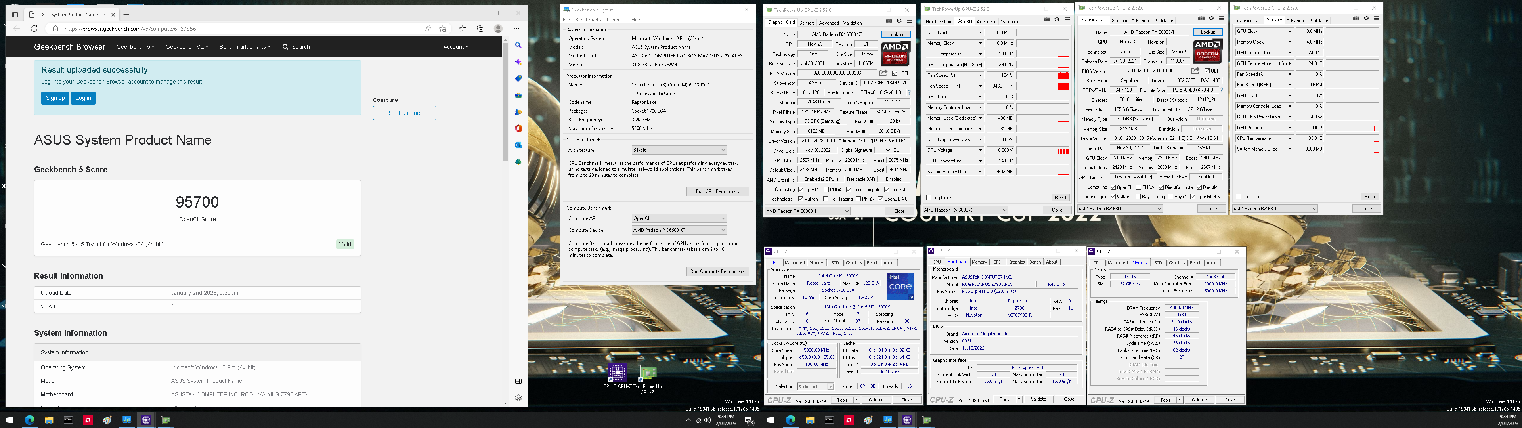Refresh the Geekbench page in Edge
The width and height of the screenshot is (1522, 428).
click(34, 29)
